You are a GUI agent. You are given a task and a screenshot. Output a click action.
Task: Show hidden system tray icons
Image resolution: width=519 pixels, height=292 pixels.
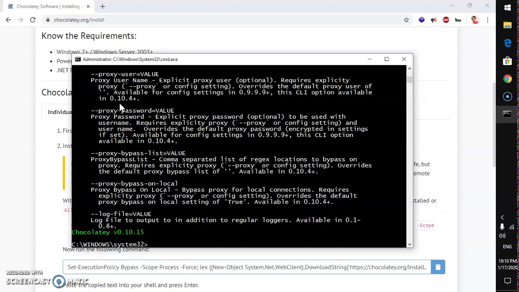[502, 218]
